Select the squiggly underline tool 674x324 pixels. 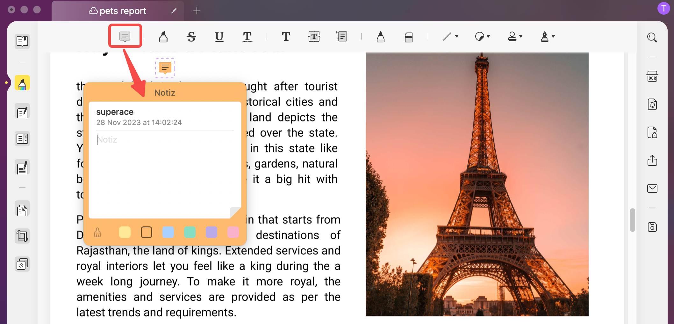click(x=247, y=37)
